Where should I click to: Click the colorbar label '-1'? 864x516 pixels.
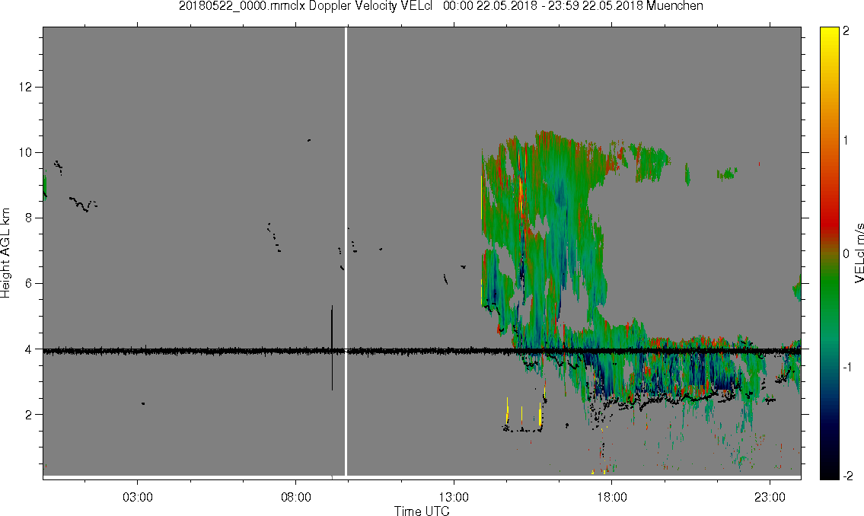[x=847, y=367]
